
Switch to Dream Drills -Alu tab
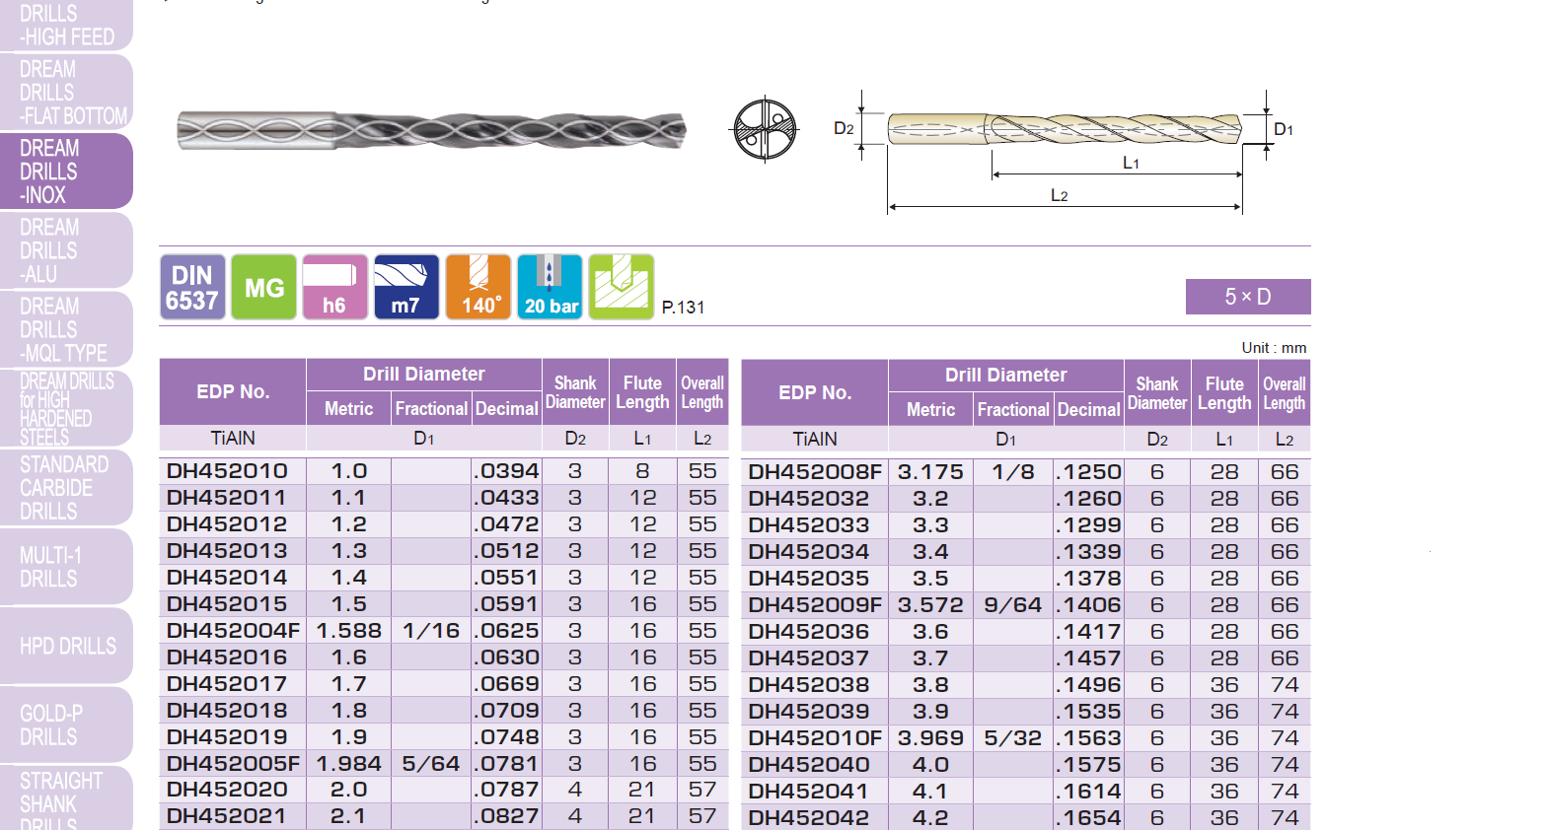(x=65, y=250)
